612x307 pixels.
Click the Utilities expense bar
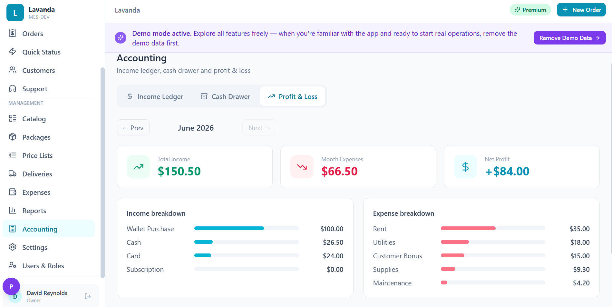(x=493, y=242)
